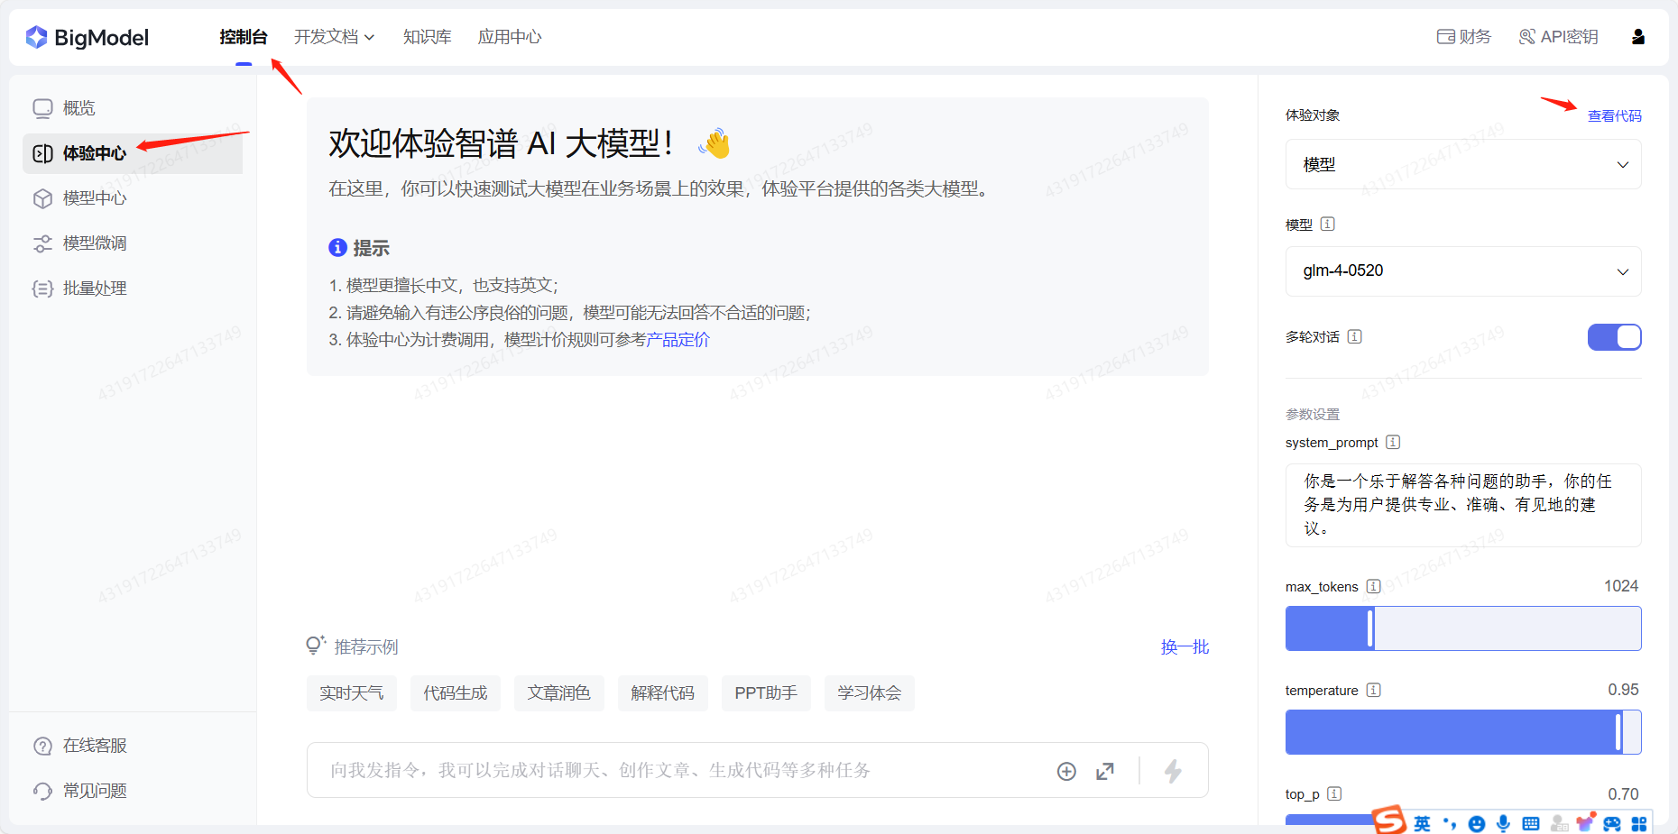Screen dimensions: 1678x834
Task: Toggle the 多轮对话 switch off
Action: pyautogui.click(x=1614, y=337)
